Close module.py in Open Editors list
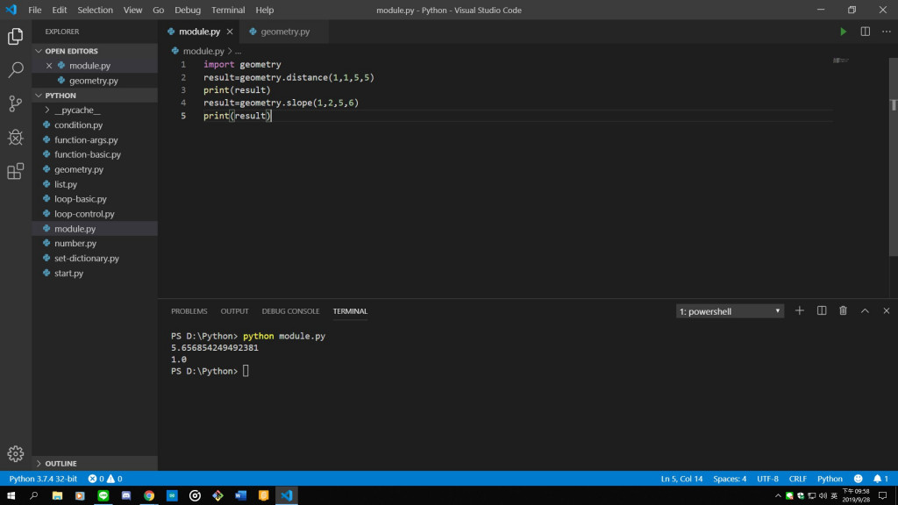 point(49,65)
